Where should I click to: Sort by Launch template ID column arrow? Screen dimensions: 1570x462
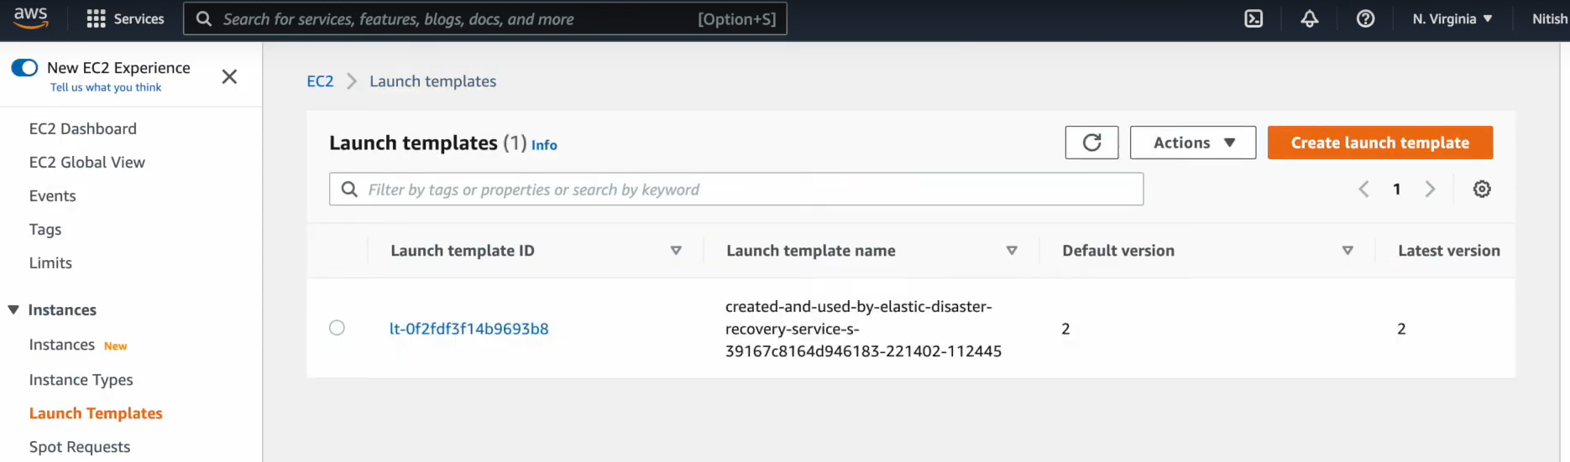(676, 251)
